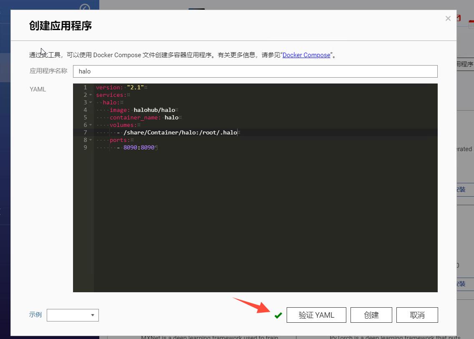Click 创建 to create the application
This screenshot has width=474, height=339.
click(371, 315)
